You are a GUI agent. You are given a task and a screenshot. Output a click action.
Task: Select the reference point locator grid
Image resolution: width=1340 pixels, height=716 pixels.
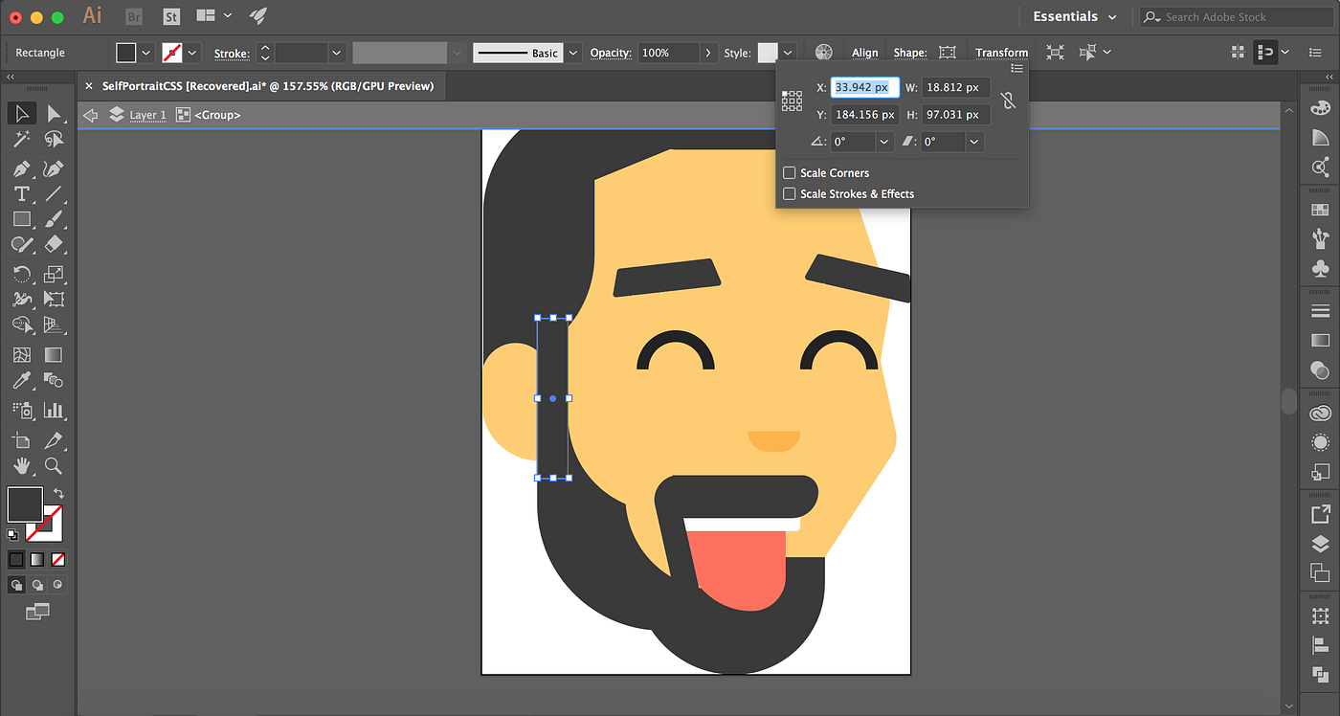(792, 101)
